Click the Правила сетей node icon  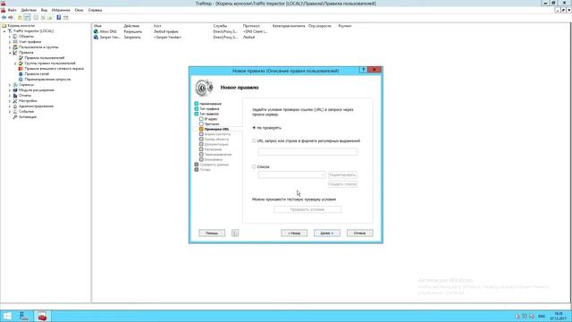21,73
